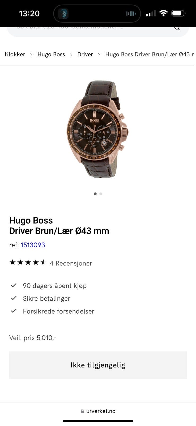Tap the battery status icon

tap(178, 13)
